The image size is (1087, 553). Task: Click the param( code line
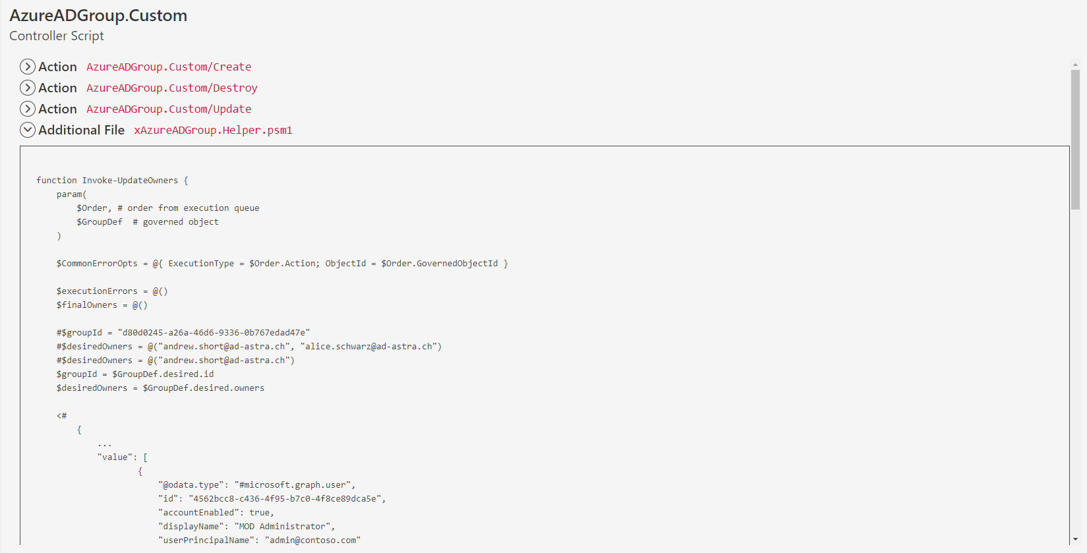[72, 194]
